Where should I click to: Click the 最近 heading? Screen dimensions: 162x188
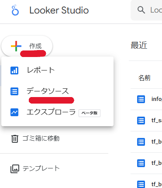pos(139,45)
